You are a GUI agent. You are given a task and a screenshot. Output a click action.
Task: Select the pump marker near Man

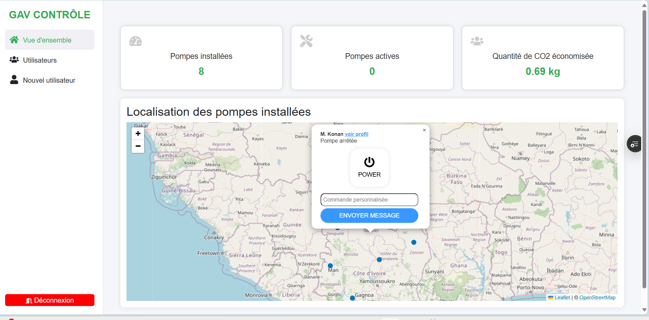[330, 266]
